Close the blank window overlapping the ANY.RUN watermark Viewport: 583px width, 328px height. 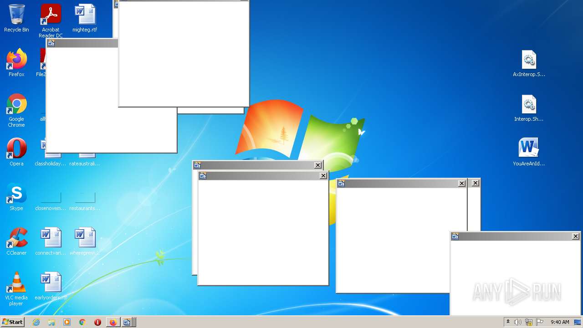click(576, 236)
